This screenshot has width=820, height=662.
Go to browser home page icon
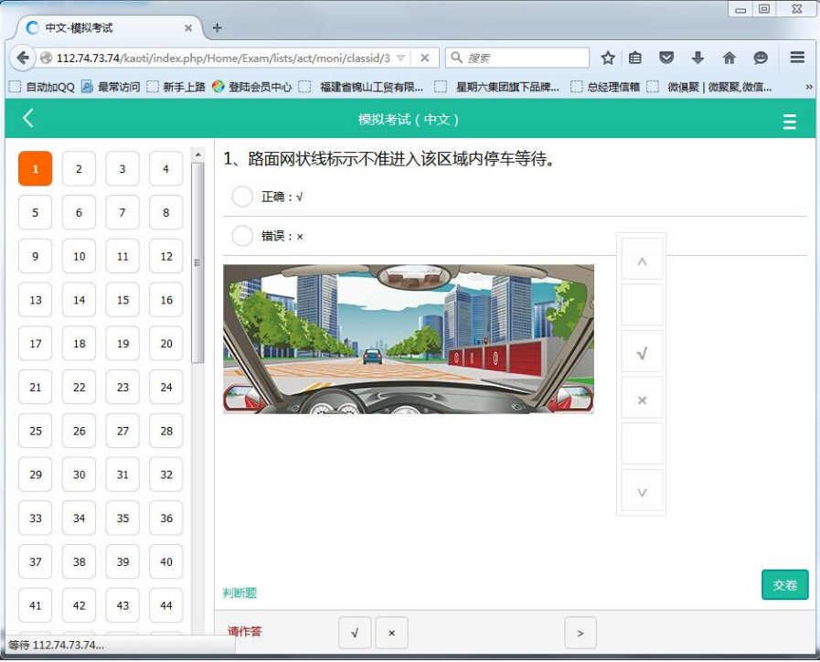[x=729, y=58]
